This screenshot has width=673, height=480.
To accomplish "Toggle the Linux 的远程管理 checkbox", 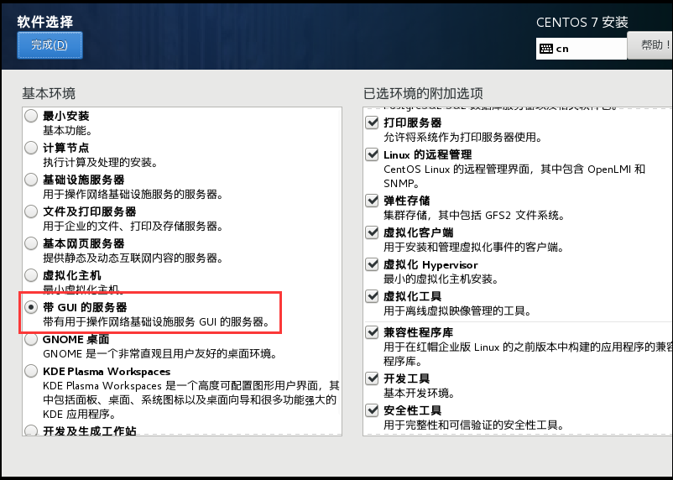I will (372, 154).
